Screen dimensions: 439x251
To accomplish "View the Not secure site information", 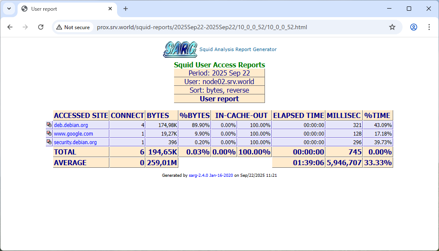I will point(73,27).
